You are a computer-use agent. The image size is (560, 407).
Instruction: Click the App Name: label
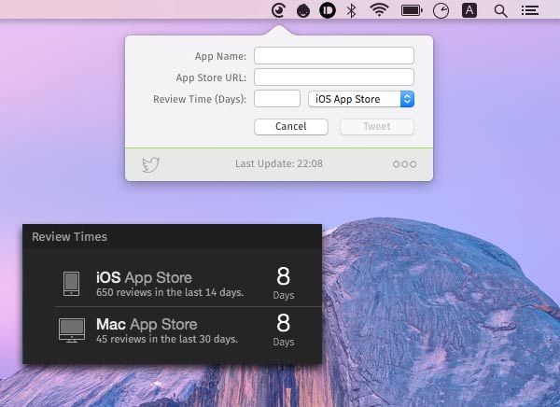point(220,56)
